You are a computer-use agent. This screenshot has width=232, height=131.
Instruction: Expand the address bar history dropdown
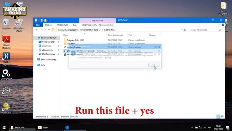[x=182, y=30]
